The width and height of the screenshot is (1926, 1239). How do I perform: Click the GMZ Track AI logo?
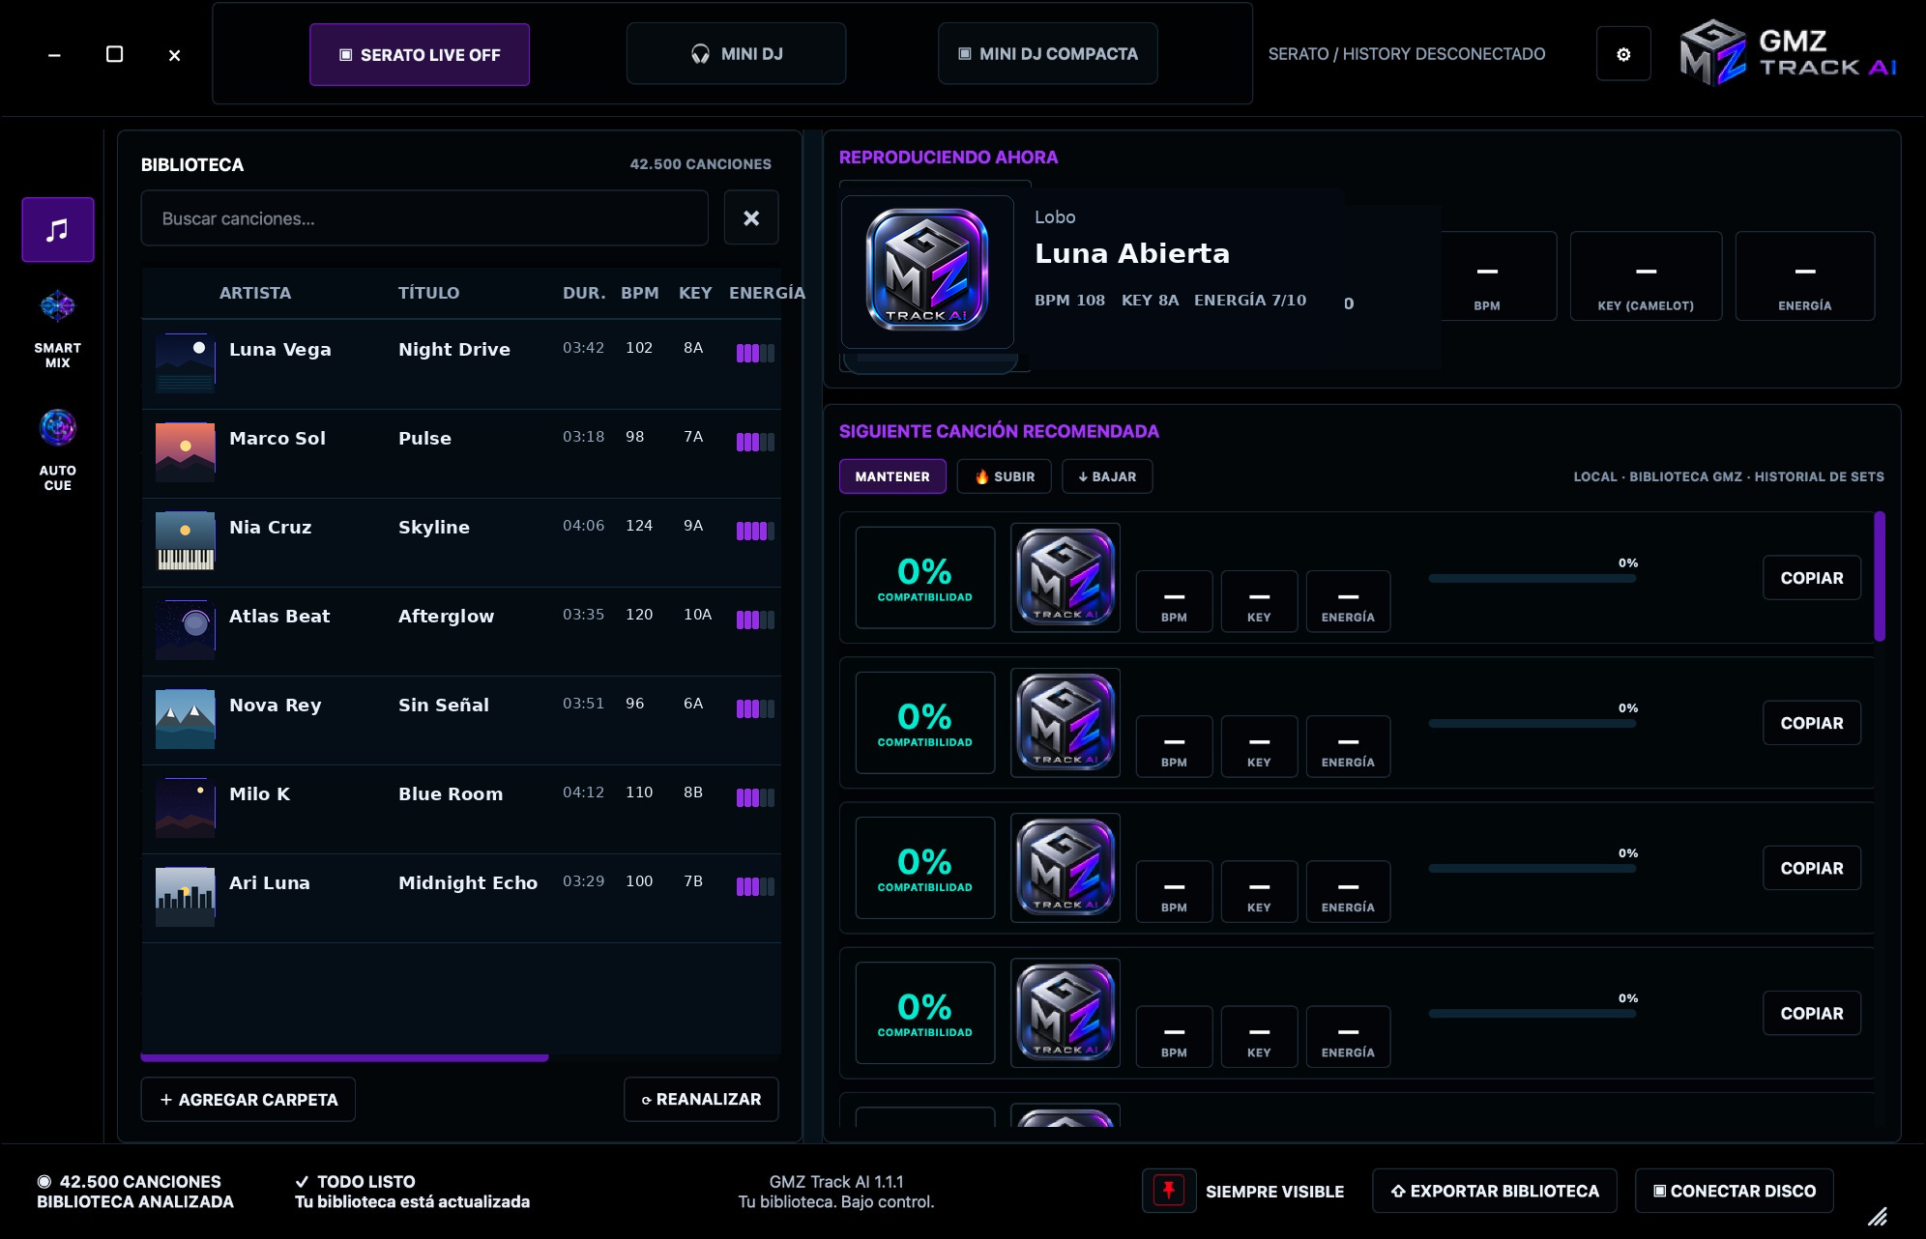1788,54
